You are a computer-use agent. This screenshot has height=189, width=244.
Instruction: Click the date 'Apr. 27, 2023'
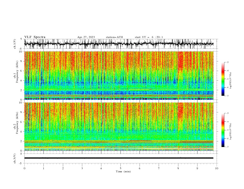(x=86, y=37)
